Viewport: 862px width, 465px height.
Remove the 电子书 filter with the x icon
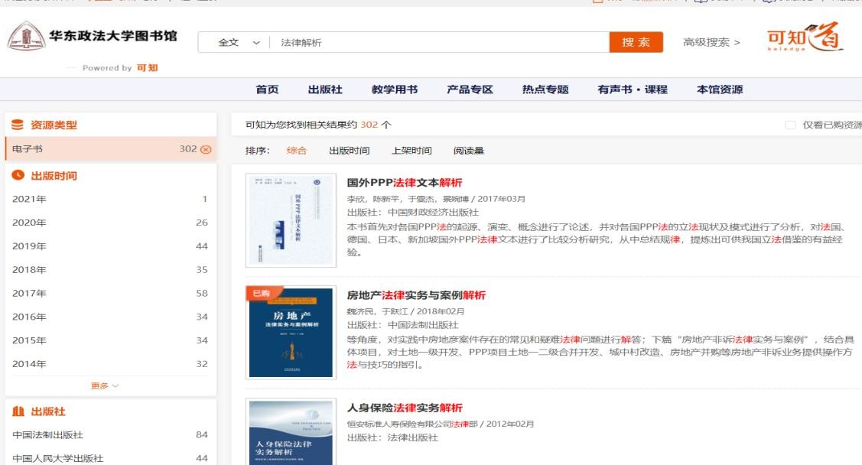[x=205, y=149]
